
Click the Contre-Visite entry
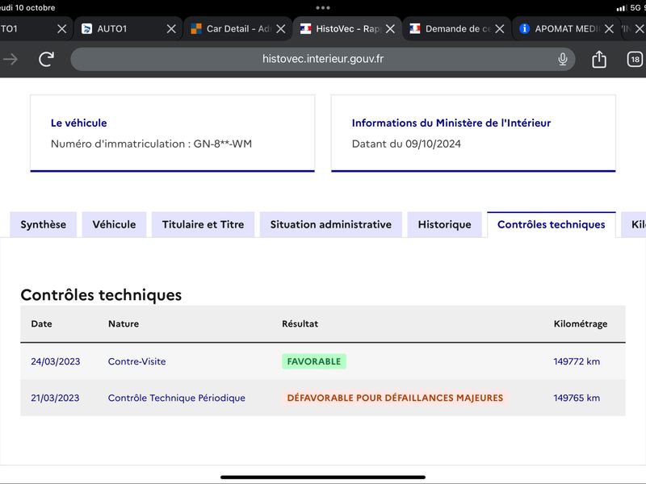[x=136, y=361]
